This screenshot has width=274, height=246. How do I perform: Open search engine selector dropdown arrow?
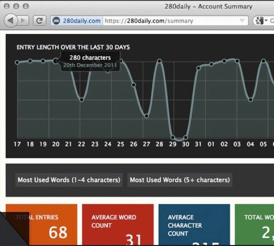click(266, 21)
